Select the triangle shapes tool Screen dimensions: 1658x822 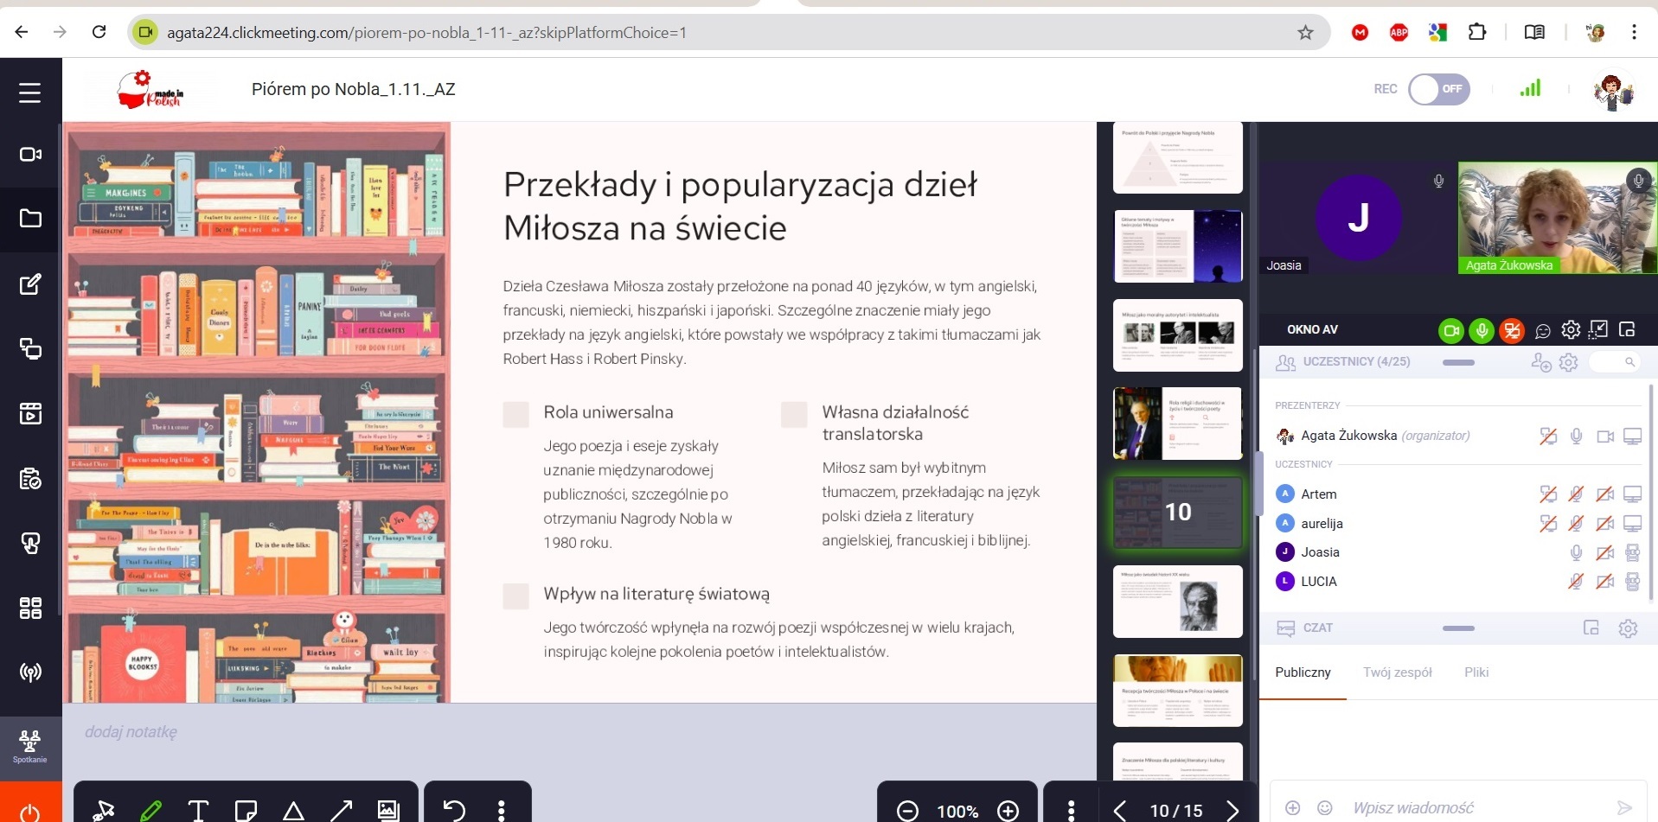point(293,810)
